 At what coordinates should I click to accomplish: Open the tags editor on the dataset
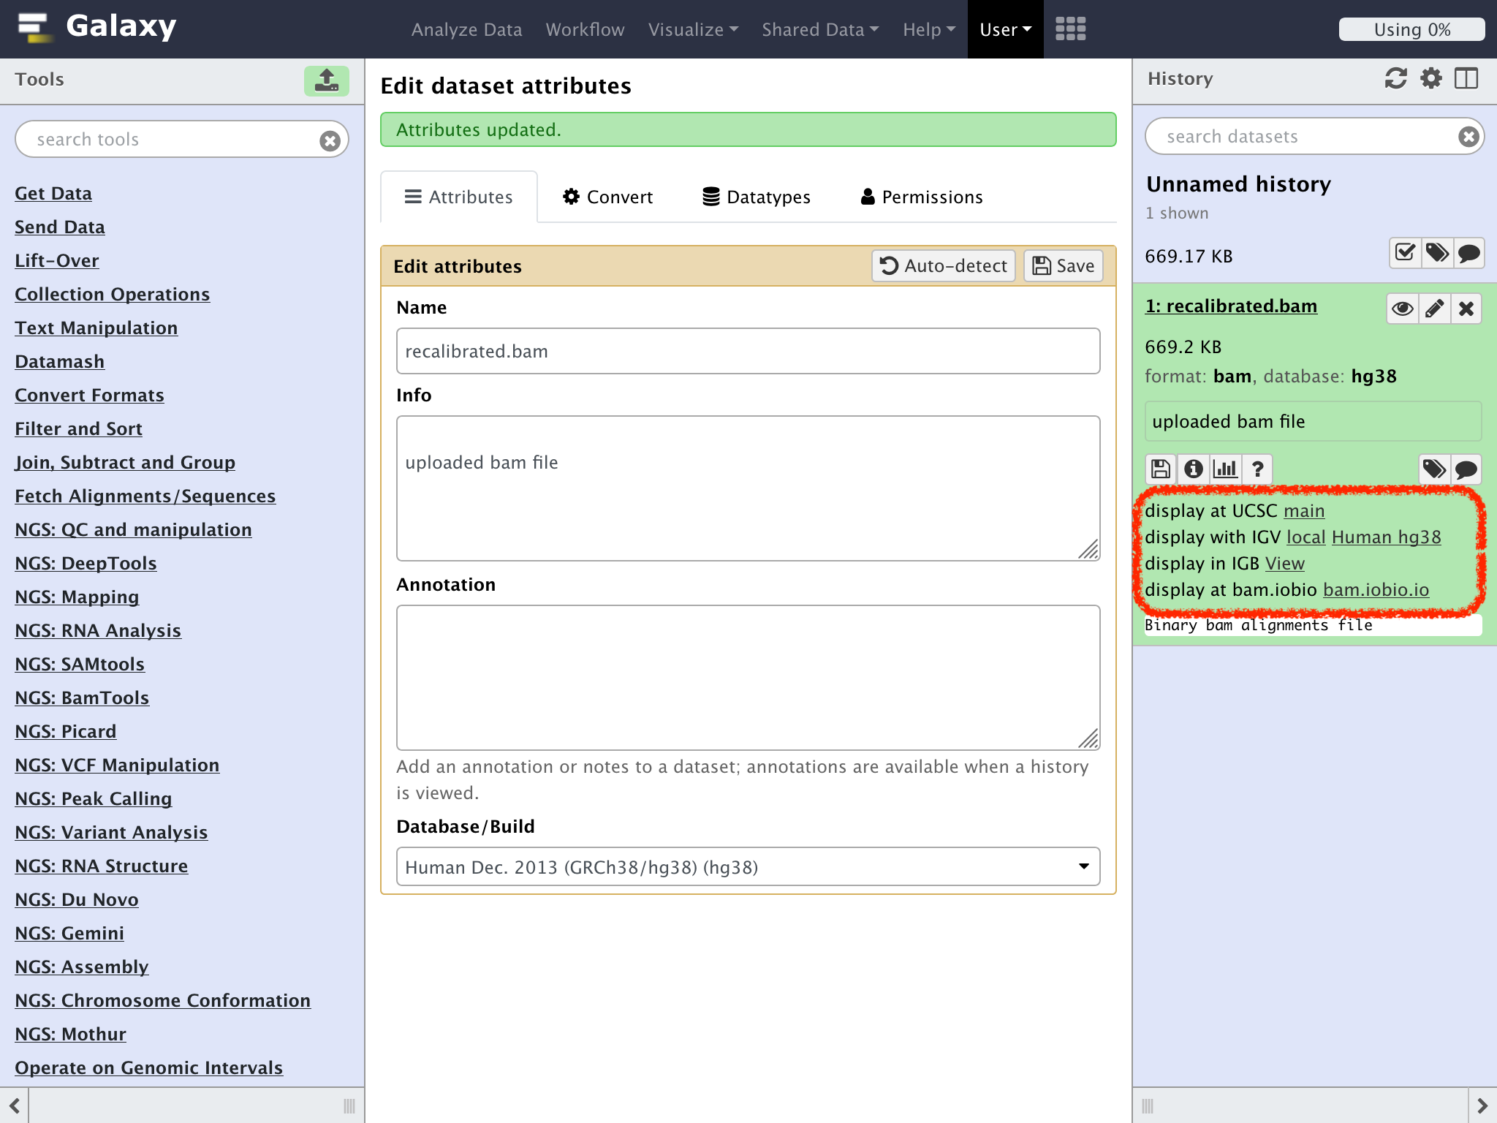1434,469
